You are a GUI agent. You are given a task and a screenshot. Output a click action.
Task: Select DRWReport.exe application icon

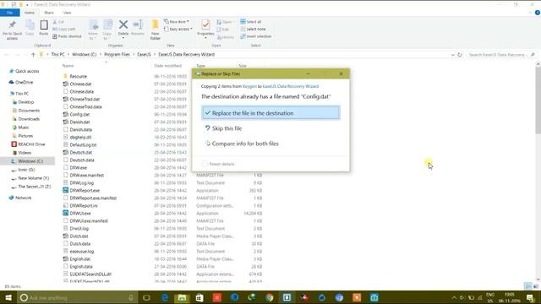[66, 190]
